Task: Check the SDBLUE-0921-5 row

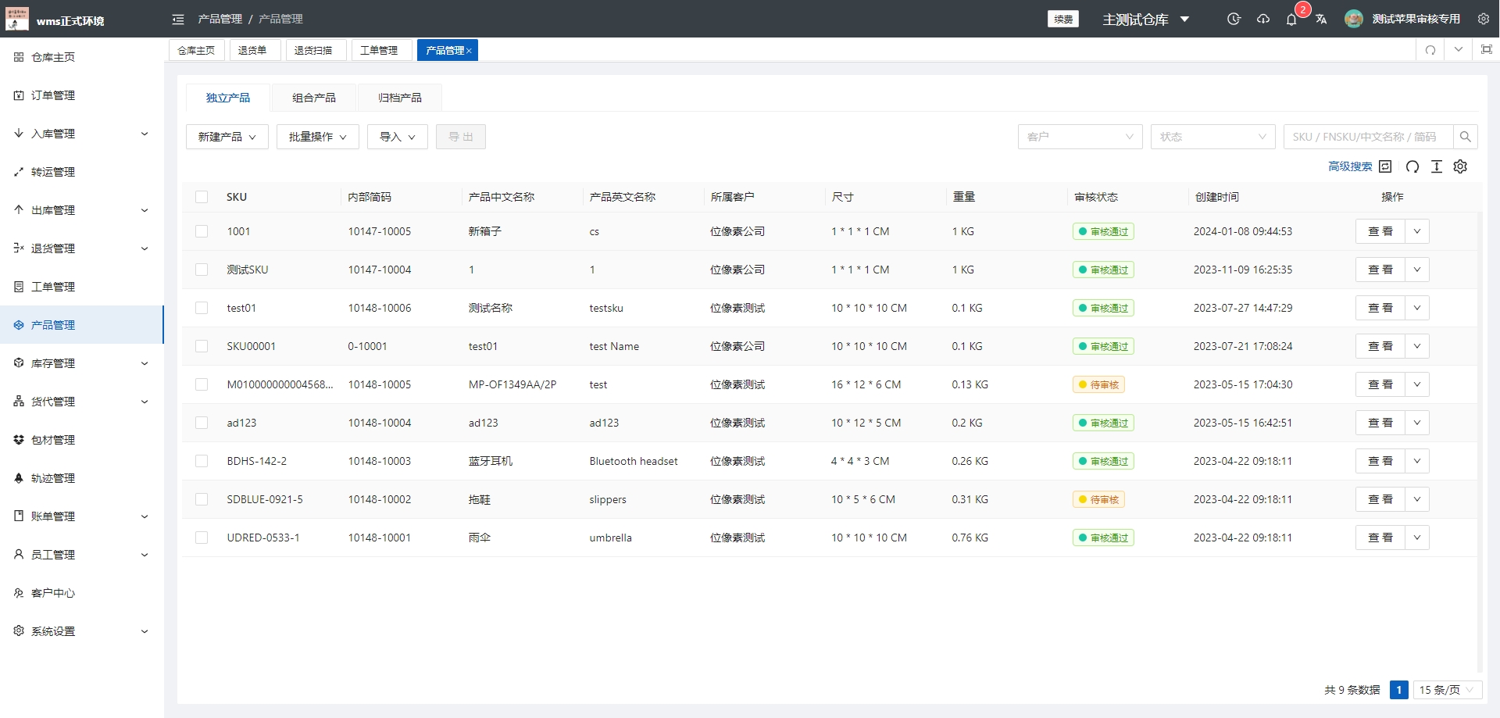Action: [202, 499]
